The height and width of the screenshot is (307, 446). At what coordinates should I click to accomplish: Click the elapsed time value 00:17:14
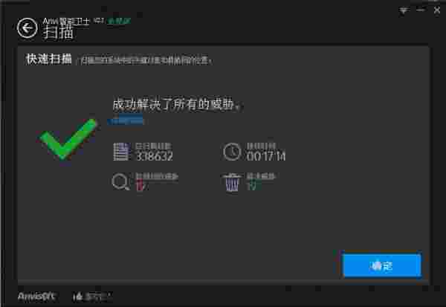pyautogui.click(x=265, y=156)
